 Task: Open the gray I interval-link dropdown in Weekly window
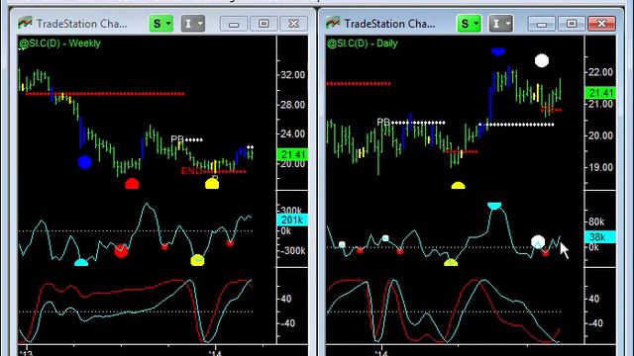point(193,24)
